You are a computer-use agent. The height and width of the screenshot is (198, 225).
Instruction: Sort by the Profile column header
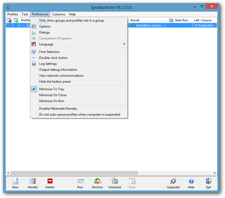[25, 20]
